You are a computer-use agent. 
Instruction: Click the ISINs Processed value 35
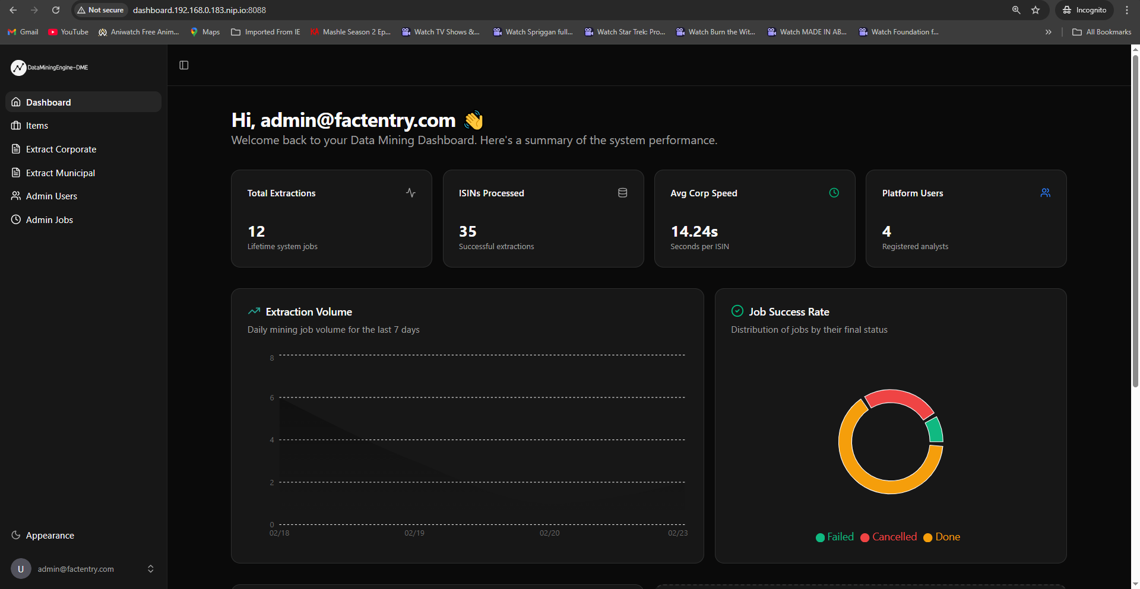[x=468, y=231]
